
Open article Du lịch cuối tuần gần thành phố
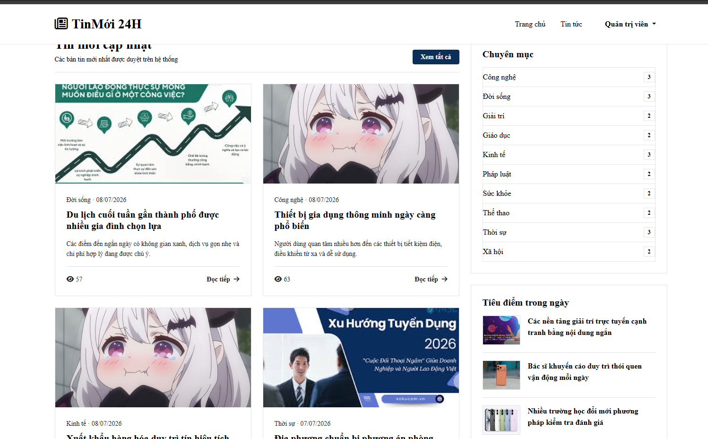point(143,220)
